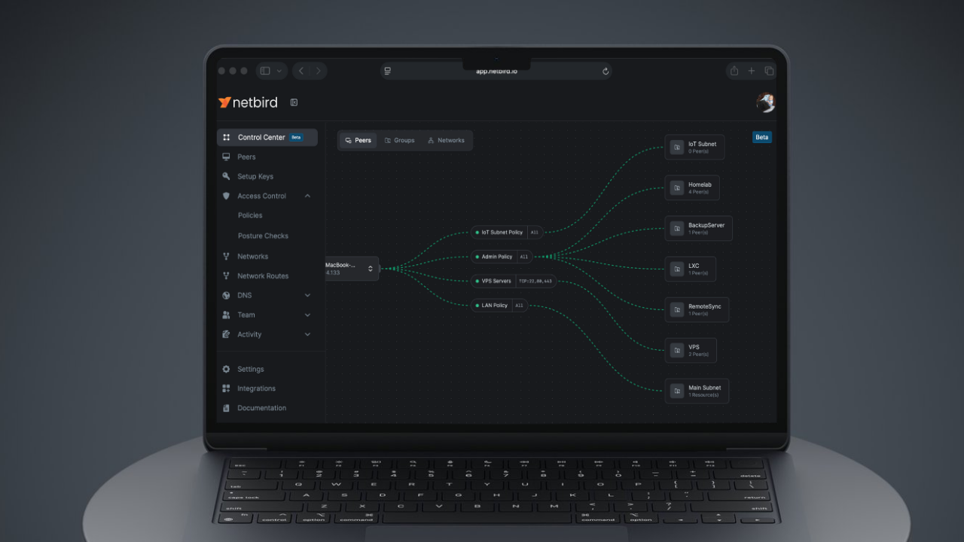Image resolution: width=964 pixels, height=542 pixels.
Task: Open Integrations using its grid icon
Action: click(227, 388)
